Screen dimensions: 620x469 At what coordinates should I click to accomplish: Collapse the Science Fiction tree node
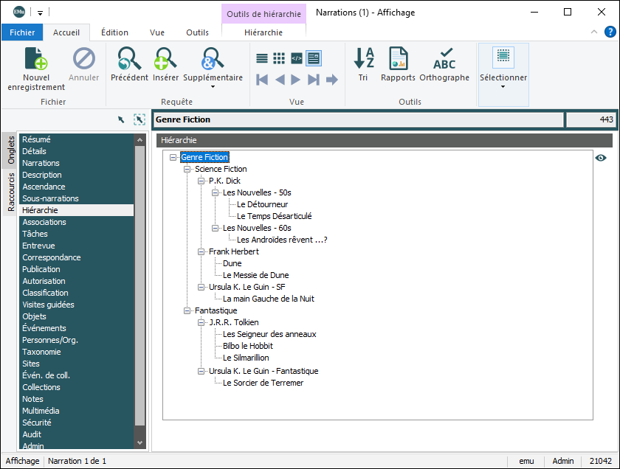point(187,170)
